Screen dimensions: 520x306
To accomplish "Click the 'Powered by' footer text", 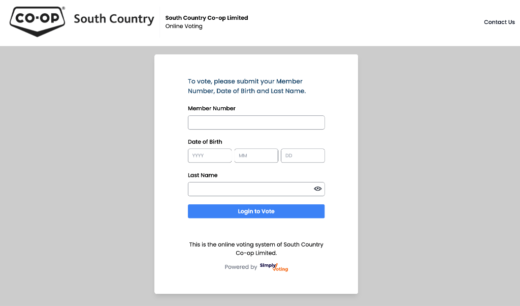I will coord(241,267).
